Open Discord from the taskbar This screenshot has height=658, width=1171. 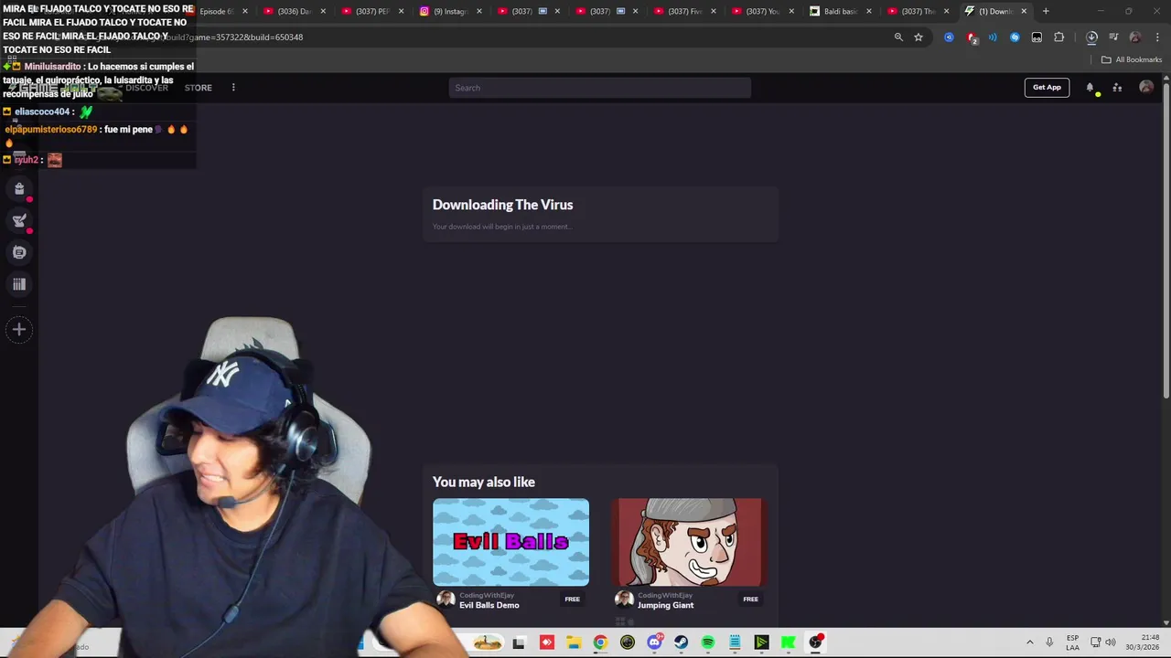(654, 642)
